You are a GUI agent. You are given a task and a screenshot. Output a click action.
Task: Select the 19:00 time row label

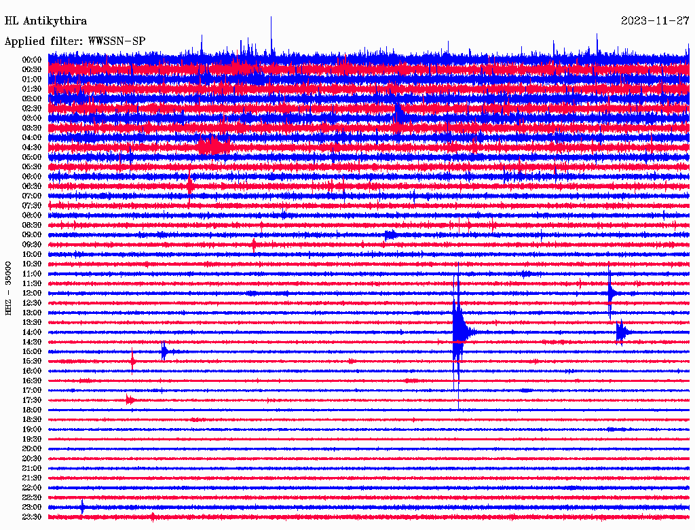[x=32, y=429]
